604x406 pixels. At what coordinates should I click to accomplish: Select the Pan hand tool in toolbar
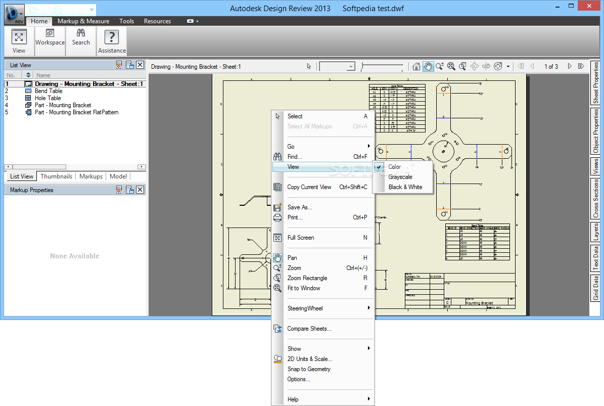coord(428,66)
